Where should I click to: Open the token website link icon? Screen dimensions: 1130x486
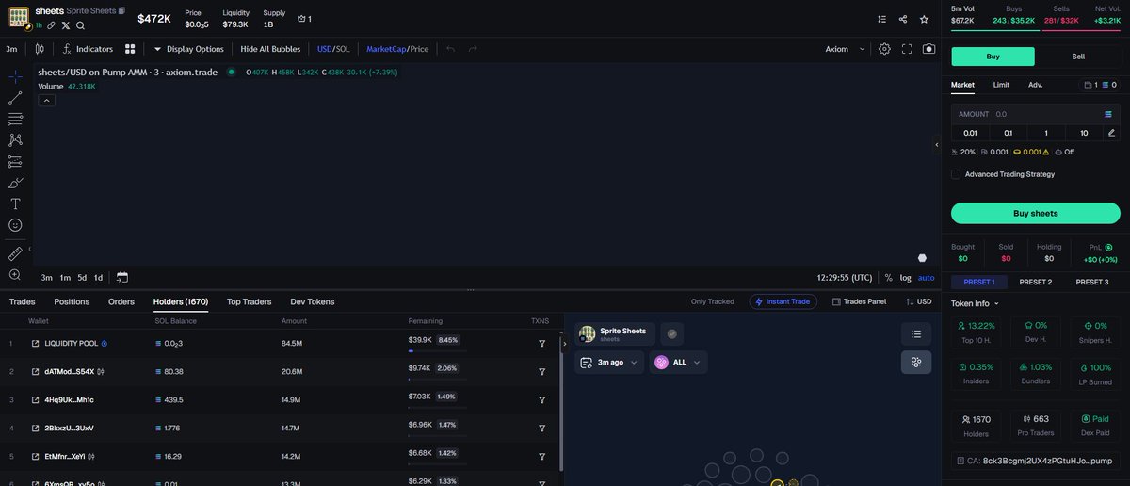tap(52, 25)
